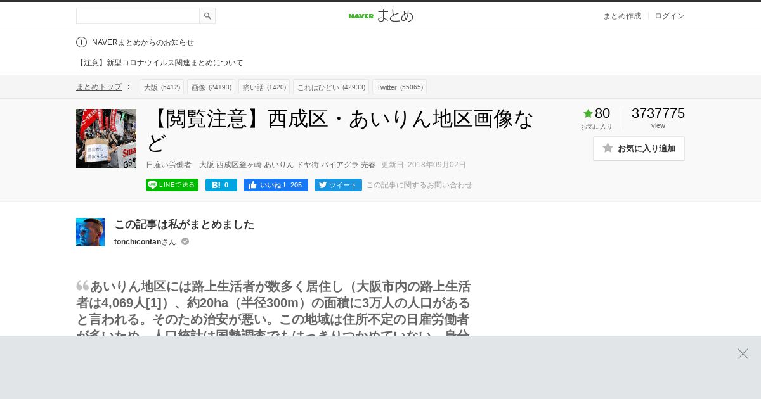Image resolution: width=761 pixels, height=399 pixels.
Task: Add to favorites with お気に入り追加 button
Action: pyautogui.click(x=639, y=148)
